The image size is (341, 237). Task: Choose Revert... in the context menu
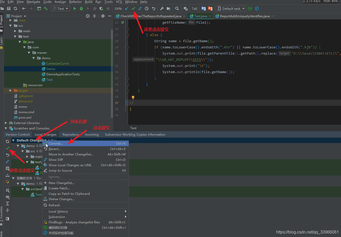(x=85, y=149)
